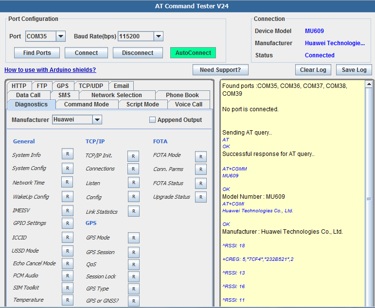Read FOTA Mode using its R button
Image resolution: width=375 pixels, height=308 pixels.
pos(201,157)
